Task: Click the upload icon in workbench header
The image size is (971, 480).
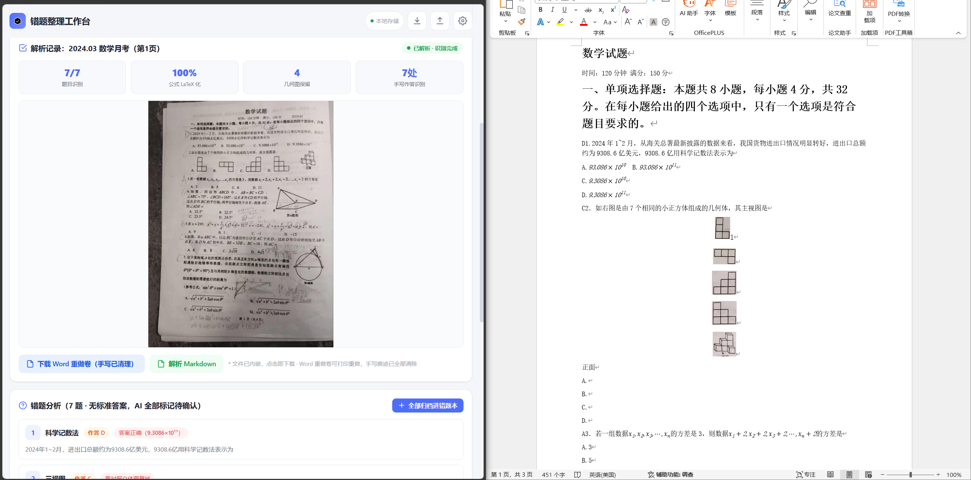Action: [440, 21]
